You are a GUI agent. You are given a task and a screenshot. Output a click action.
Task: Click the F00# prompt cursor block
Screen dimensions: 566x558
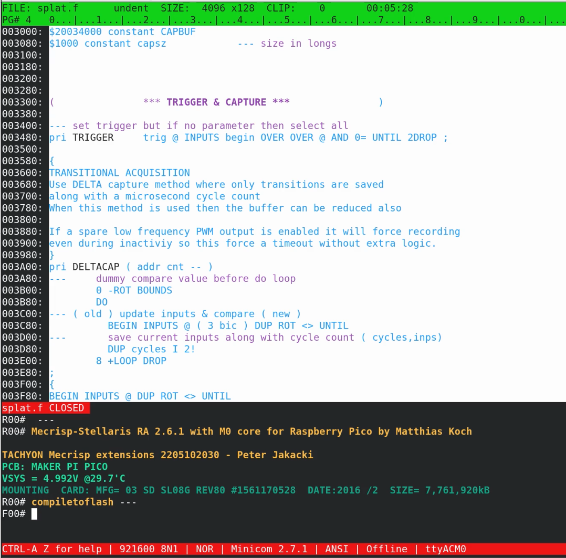tap(34, 514)
